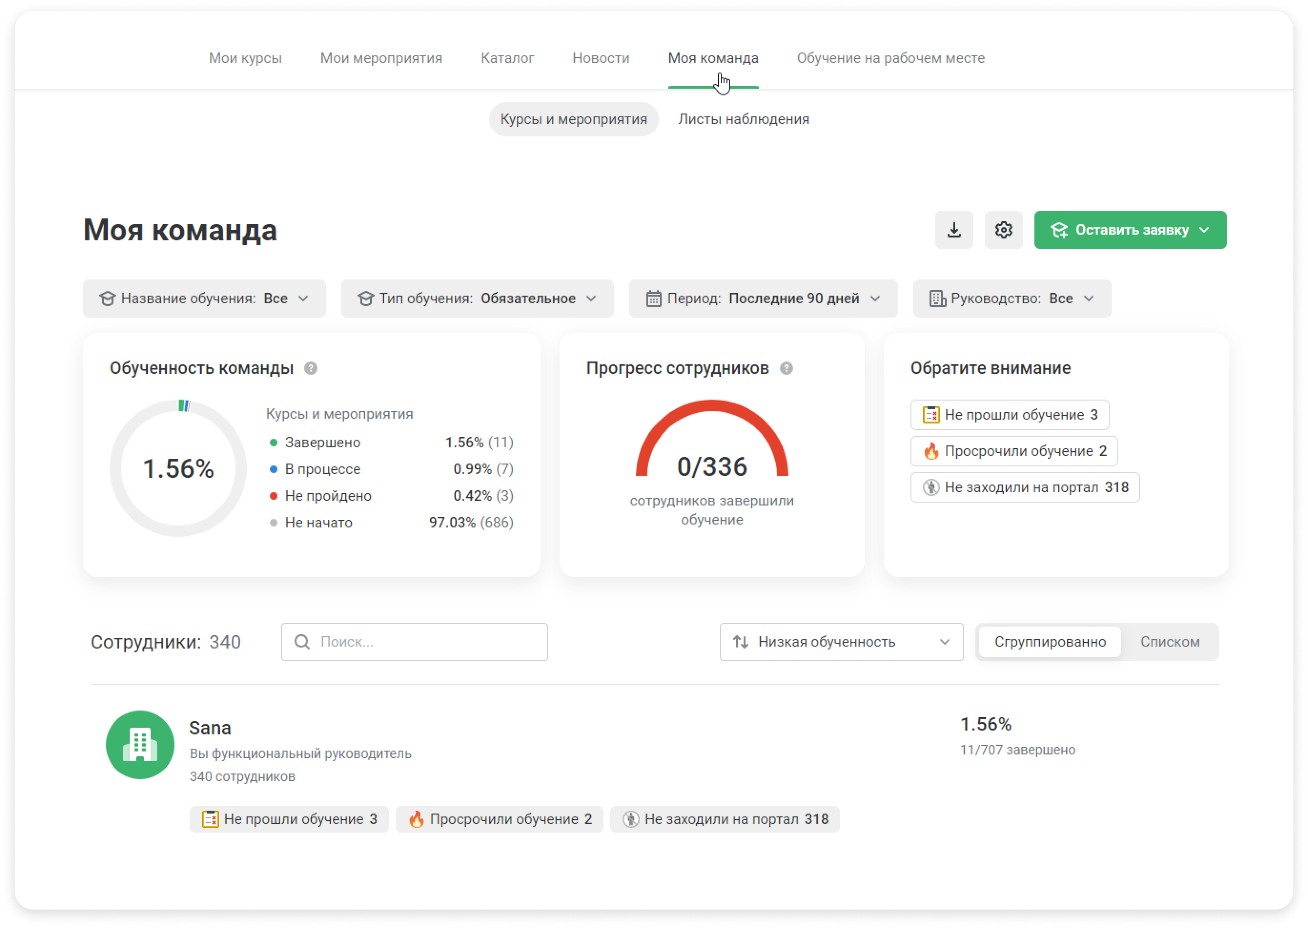Click the sort arrows icon
Screen dimensions: 1308x928
[x=741, y=642]
